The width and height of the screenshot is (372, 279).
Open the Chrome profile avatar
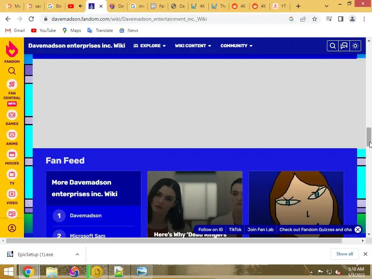[x=352, y=19]
